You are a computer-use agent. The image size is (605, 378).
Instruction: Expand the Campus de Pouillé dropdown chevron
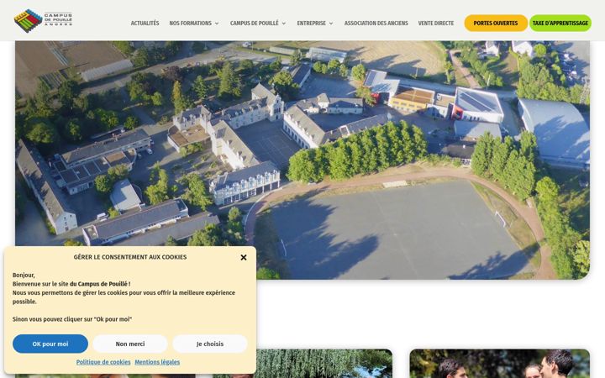click(x=284, y=24)
